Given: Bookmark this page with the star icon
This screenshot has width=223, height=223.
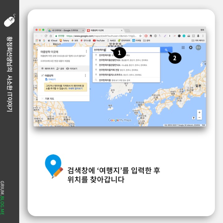Looking at the screenshot, I should coord(140,36).
